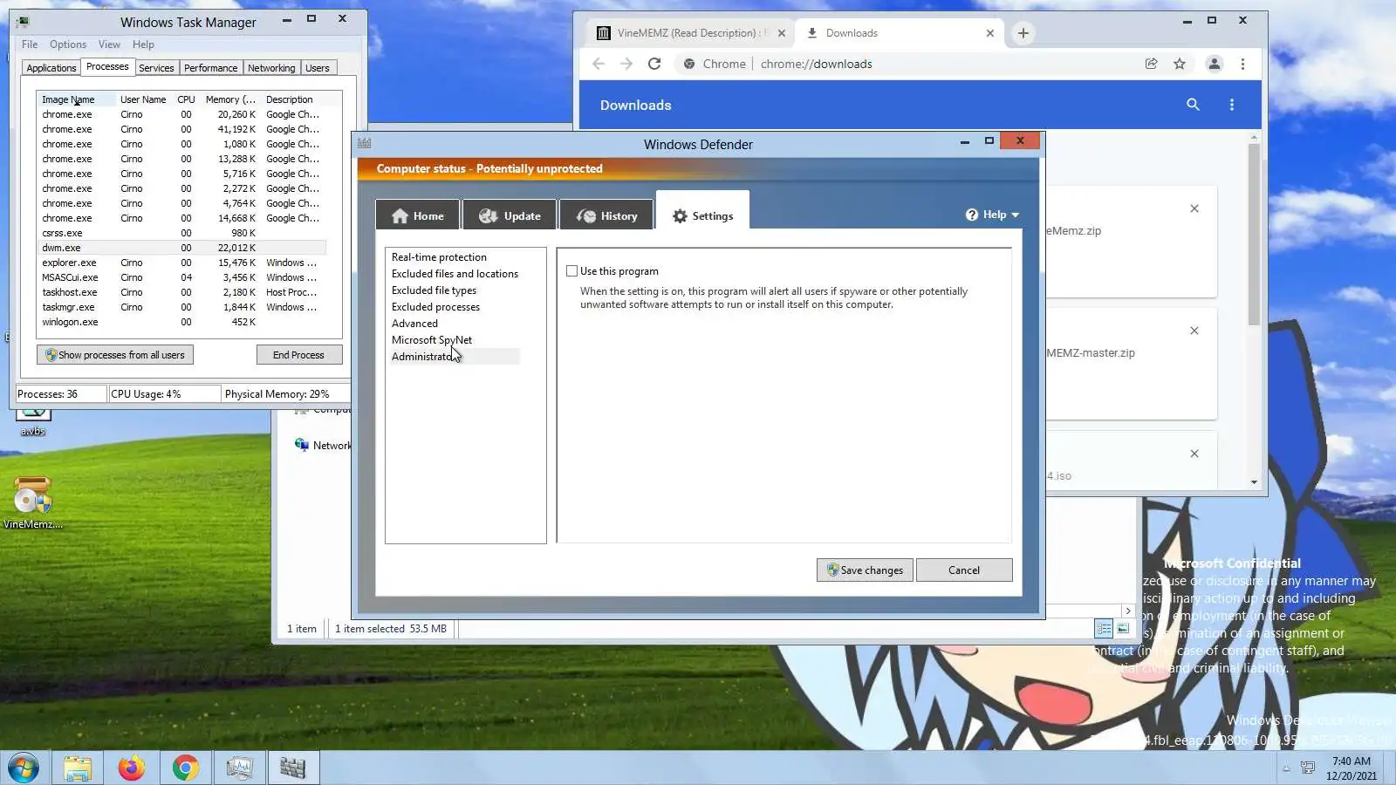Cancel Defender settings changes

(x=964, y=570)
